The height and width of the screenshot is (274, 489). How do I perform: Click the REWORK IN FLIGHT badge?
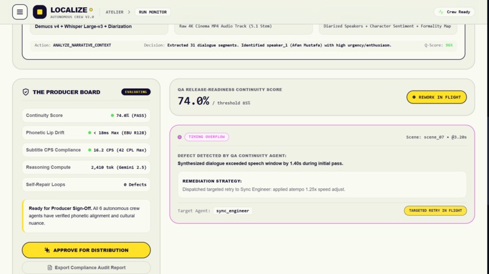pyautogui.click(x=436, y=97)
